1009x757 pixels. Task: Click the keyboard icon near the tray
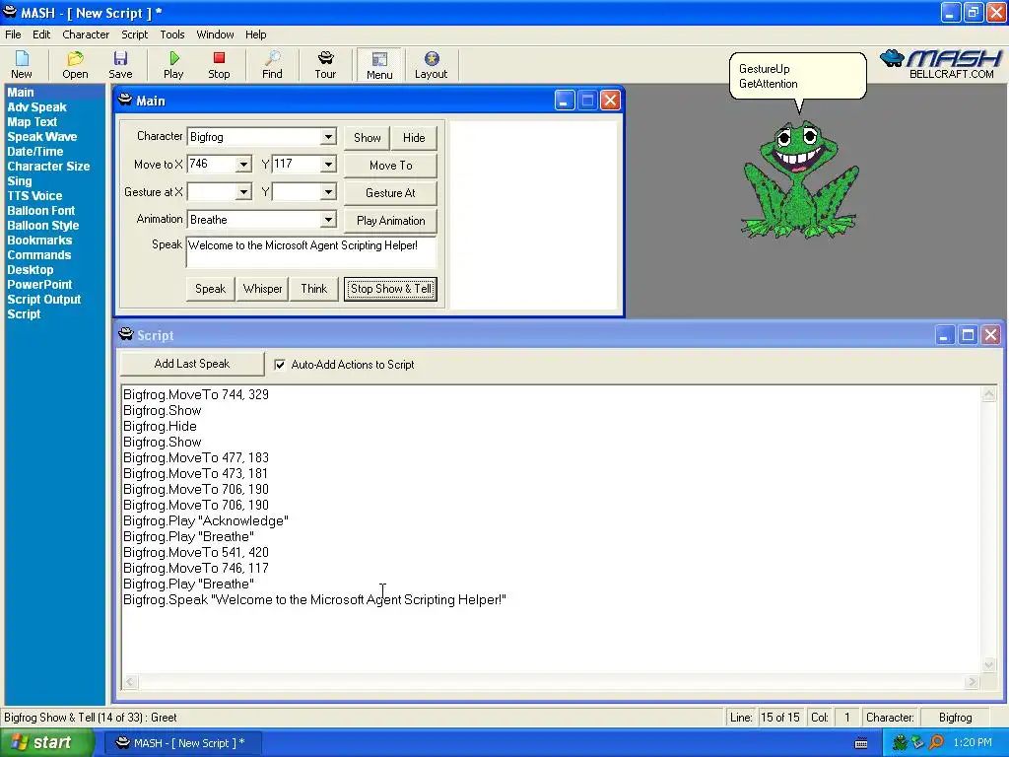861,743
